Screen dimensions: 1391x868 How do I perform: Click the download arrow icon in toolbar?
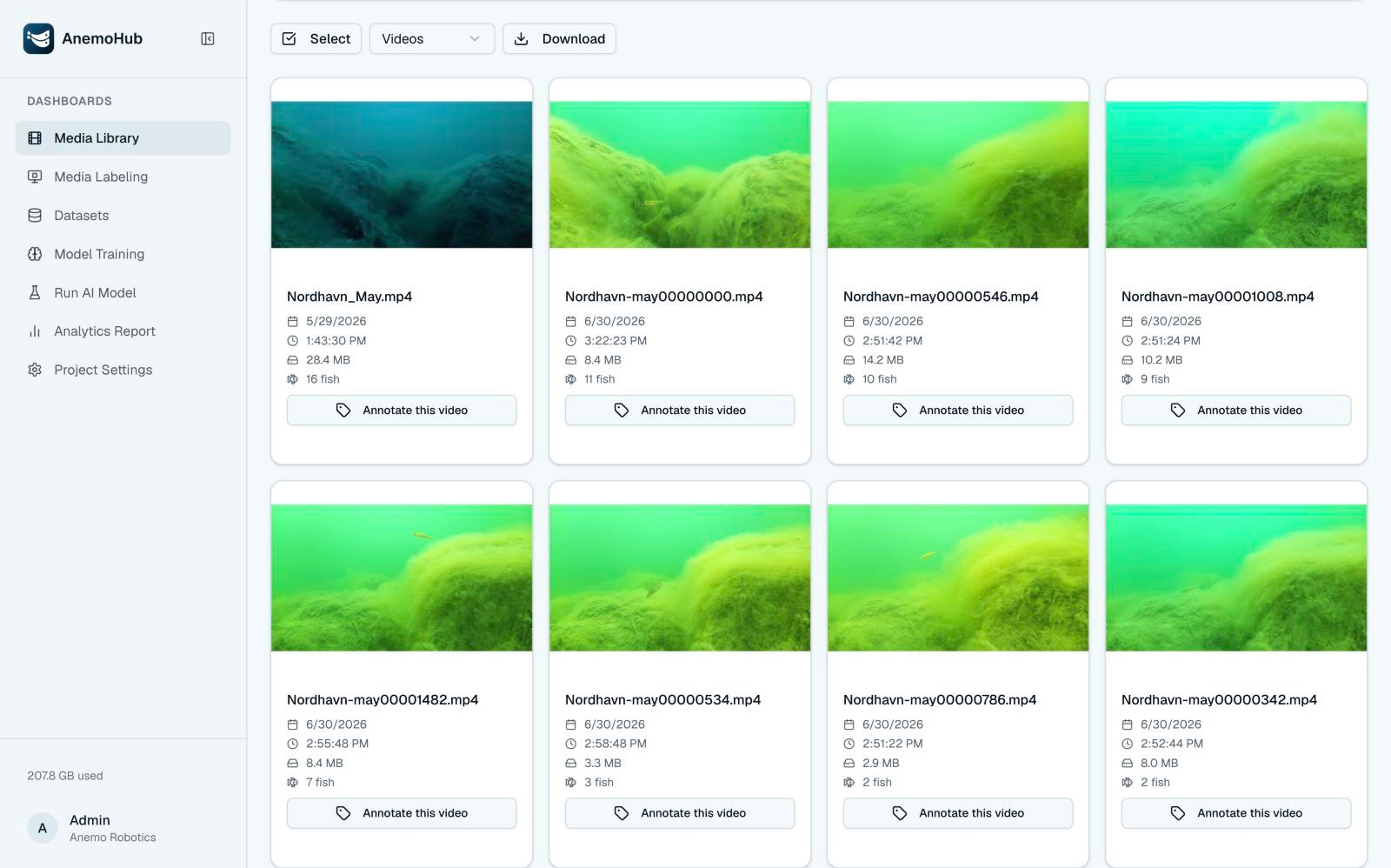point(522,38)
